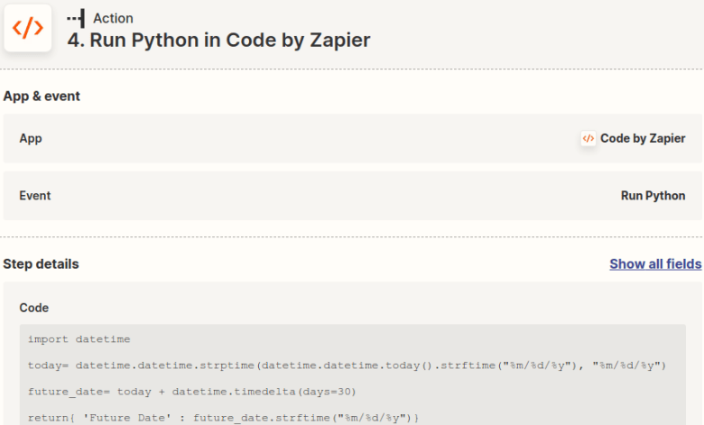Click the start of the today= line
The image size is (704, 425).
point(30,365)
